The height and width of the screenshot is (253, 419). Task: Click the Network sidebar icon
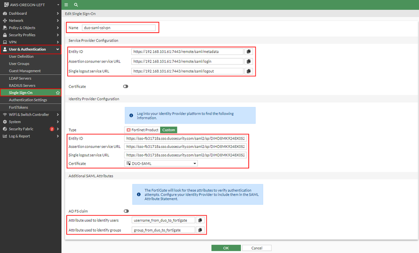5,21
